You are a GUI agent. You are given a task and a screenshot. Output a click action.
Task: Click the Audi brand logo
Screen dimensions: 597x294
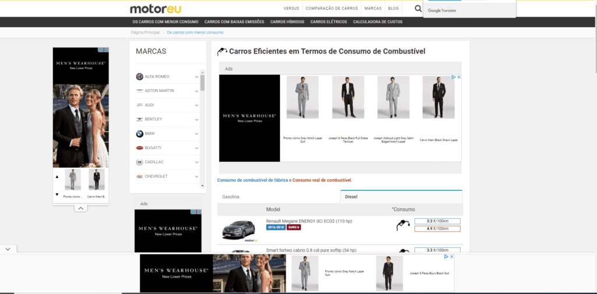(x=140, y=105)
